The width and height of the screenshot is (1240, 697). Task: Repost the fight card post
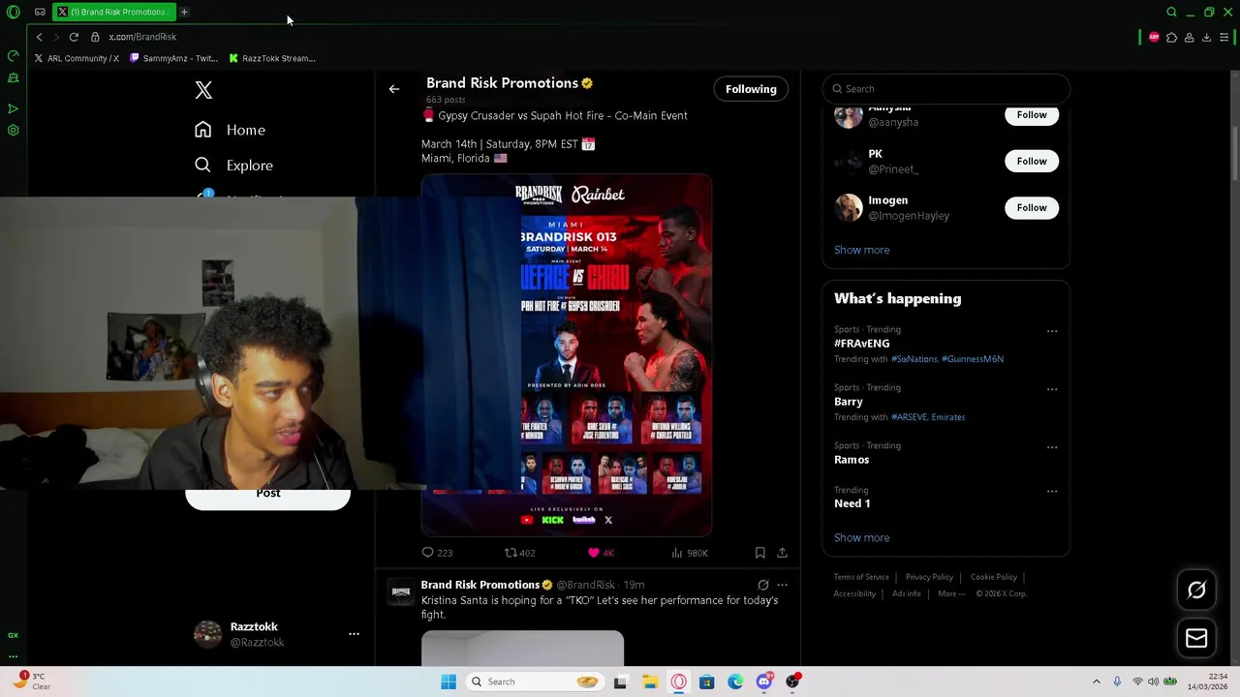(520, 553)
